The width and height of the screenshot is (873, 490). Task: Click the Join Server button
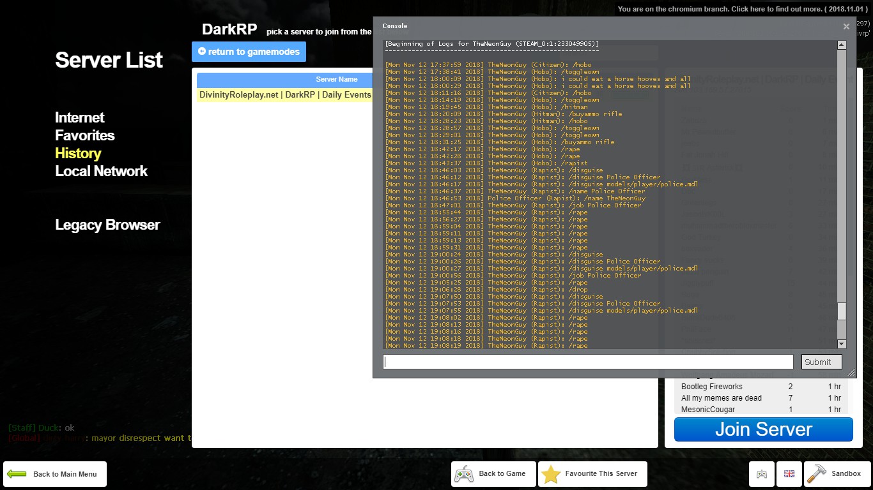pos(764,429)
